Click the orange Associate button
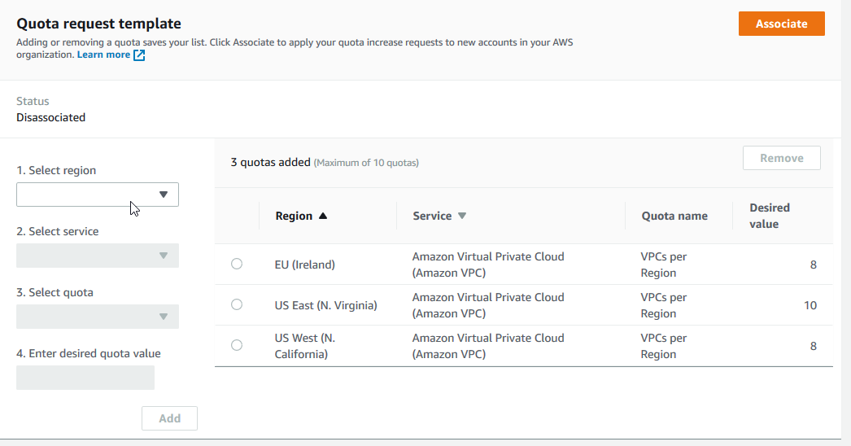 click(781, 24)
